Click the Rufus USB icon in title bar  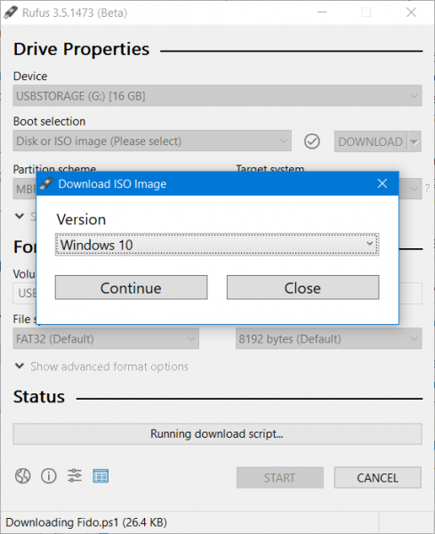click(11, 12)
